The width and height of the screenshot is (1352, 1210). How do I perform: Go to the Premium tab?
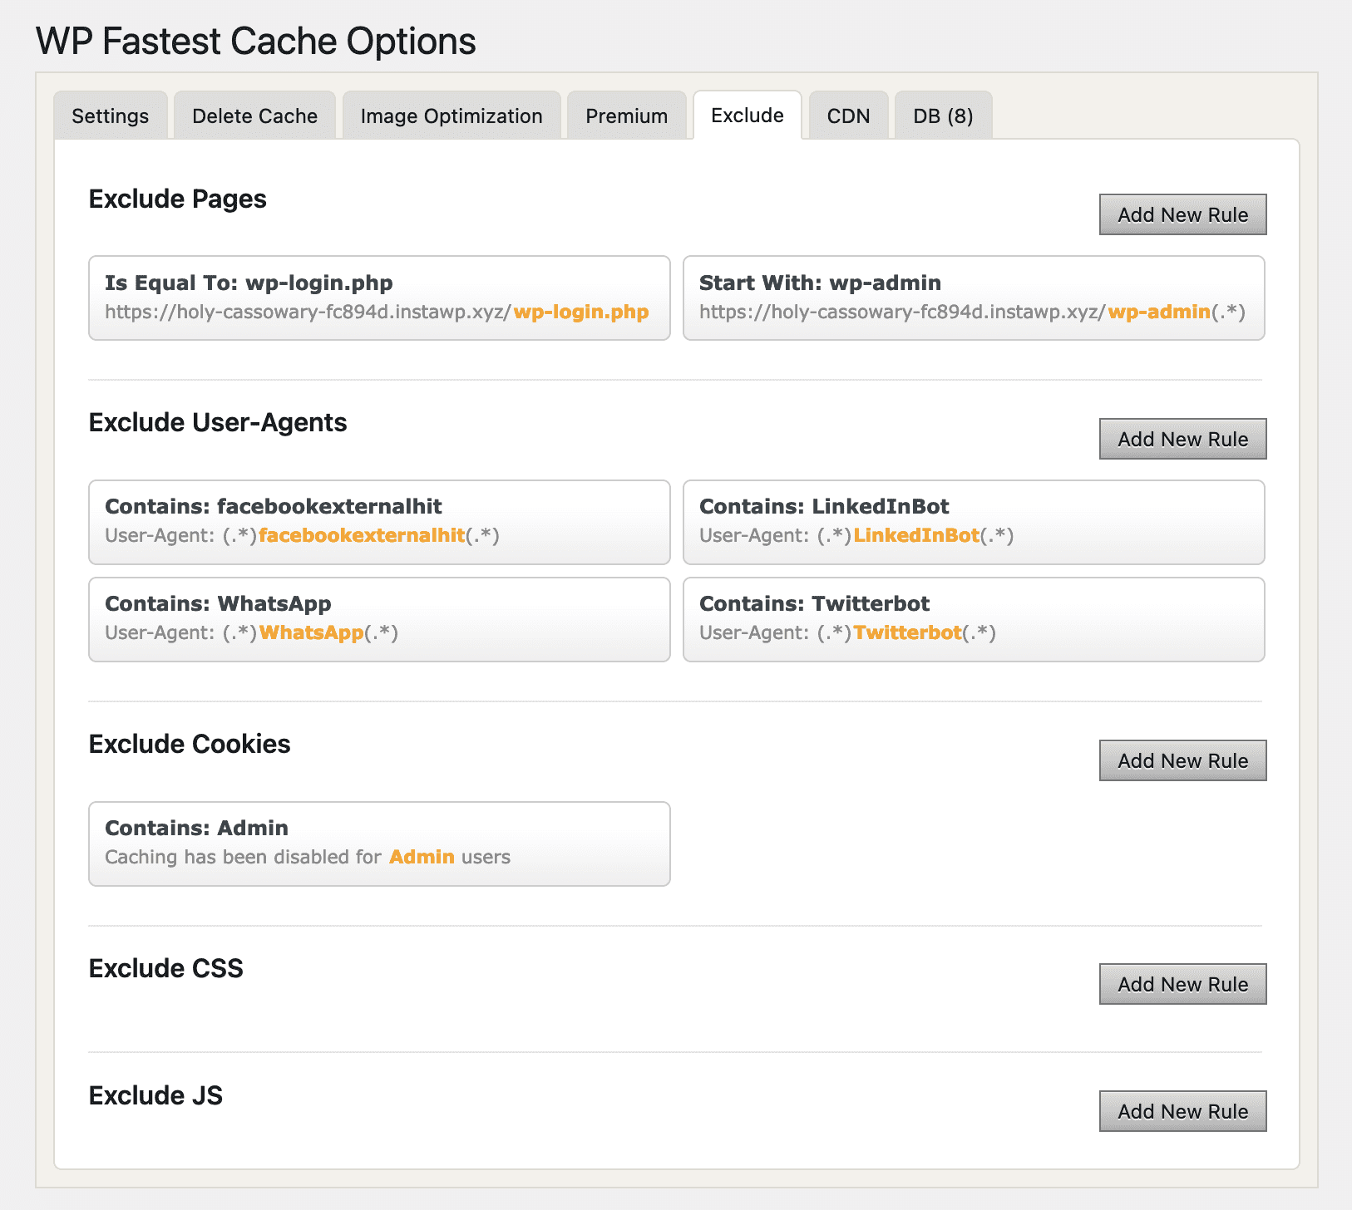click(626, 116)
